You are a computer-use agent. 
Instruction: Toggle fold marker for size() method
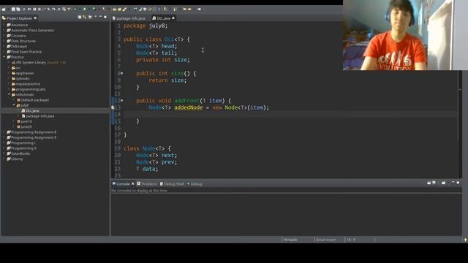[x=122, y=73]
